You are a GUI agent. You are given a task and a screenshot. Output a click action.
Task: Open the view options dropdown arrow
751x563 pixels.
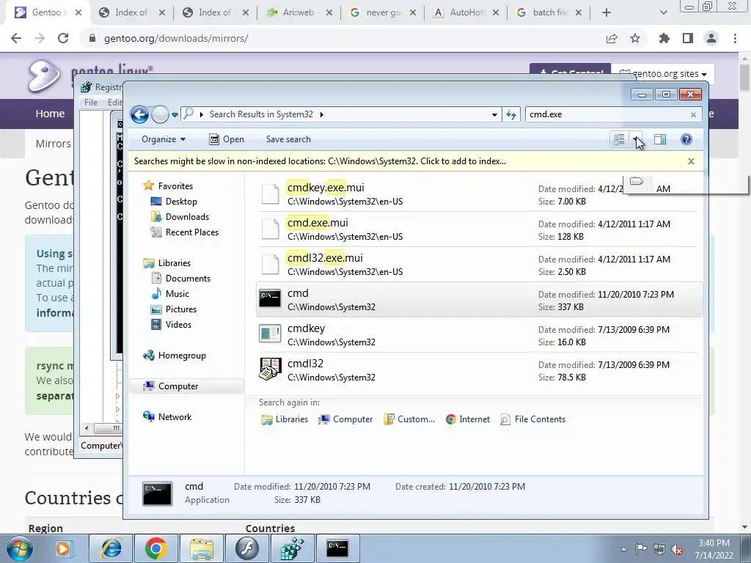pyautogui.click(x=635, y=139)
